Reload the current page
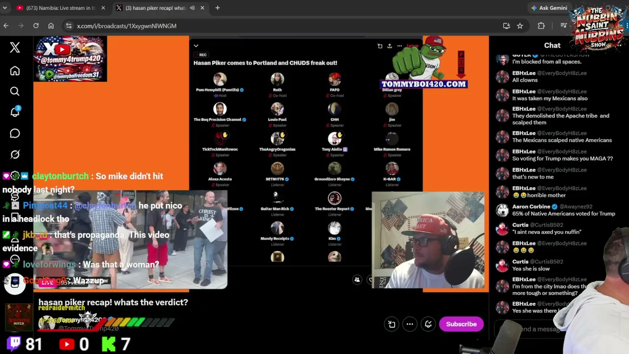The height and width of the screenshot is (354, 629). [36, 26]
